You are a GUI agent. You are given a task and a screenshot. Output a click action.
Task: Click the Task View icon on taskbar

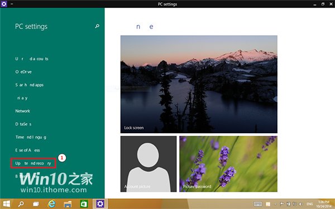(36, 204)
